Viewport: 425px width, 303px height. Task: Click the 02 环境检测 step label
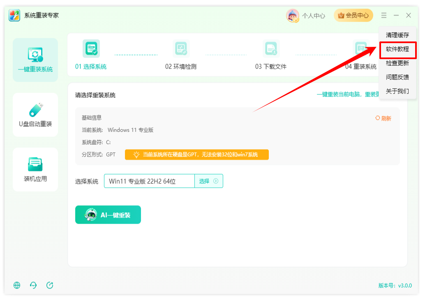[181, 67]
